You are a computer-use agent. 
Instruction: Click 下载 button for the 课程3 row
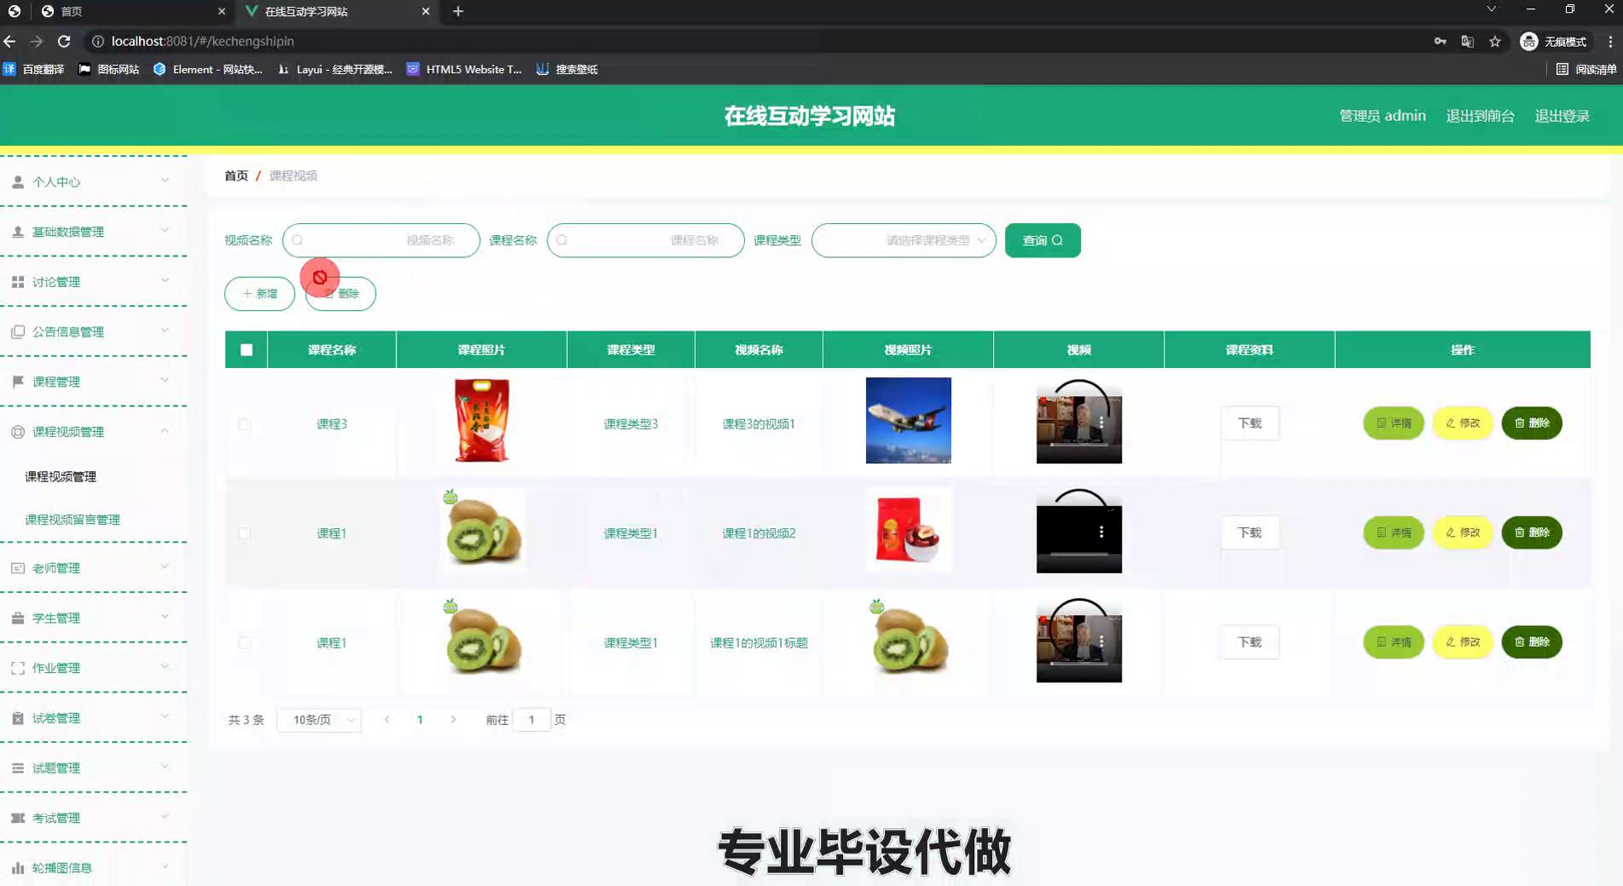click(1249, 423)
